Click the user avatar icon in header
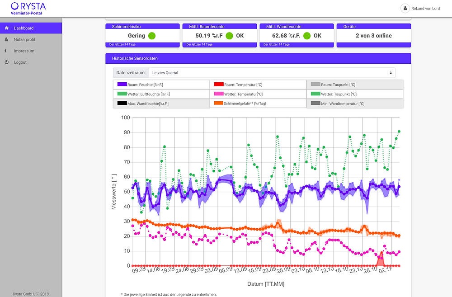This screenshot has width=452, height=297. pyautogui.click(x=405, y=8)
